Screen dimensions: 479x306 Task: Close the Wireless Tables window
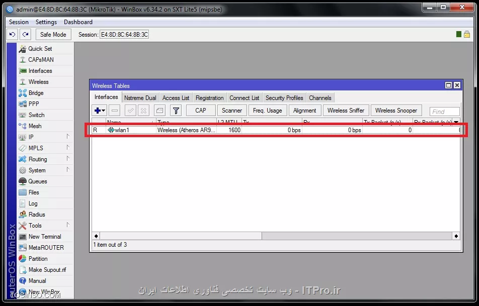point(457,85)
